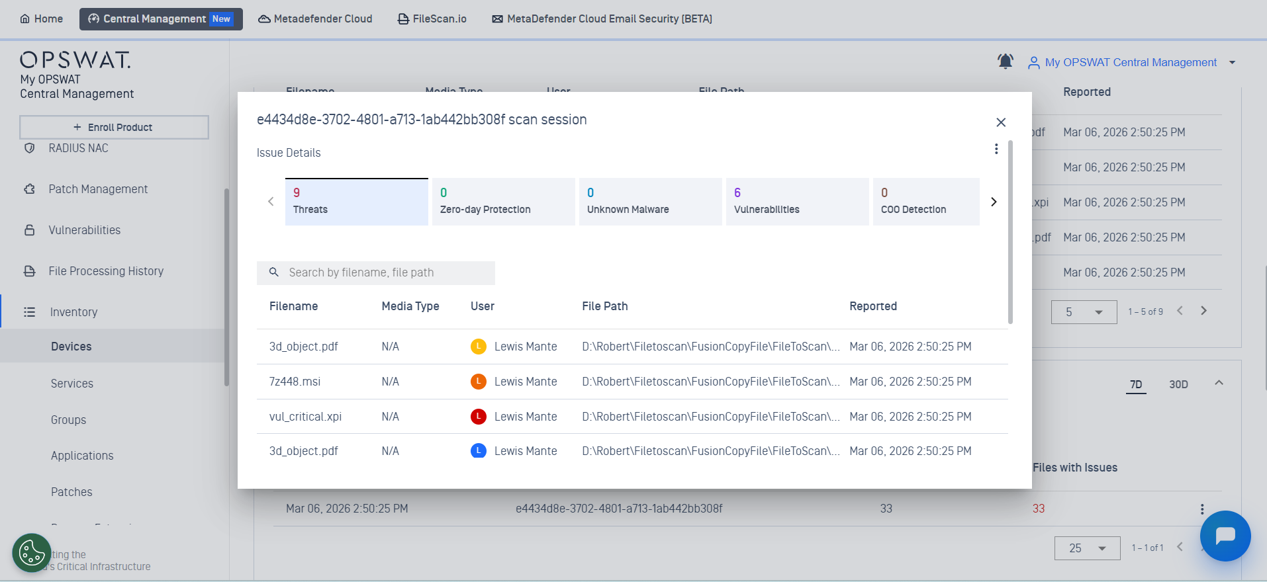This screenshot has width=1267, height=582.
Task: Switch chart range to 30D
Action: 1178,384
